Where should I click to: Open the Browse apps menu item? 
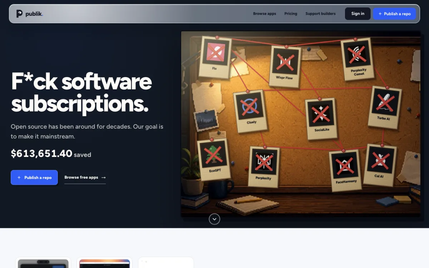click(x=265, y=14)
